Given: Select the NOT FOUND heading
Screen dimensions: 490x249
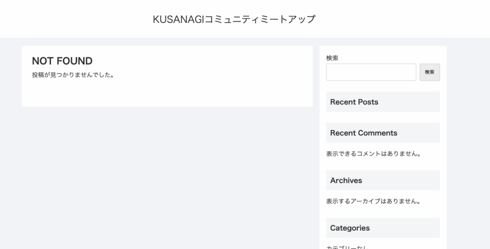Looking at the screenshot, I should click(62, 61).
